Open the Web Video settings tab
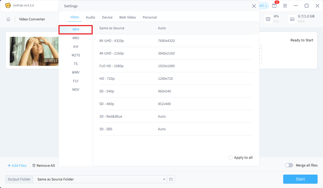 (x=127, y=17)
